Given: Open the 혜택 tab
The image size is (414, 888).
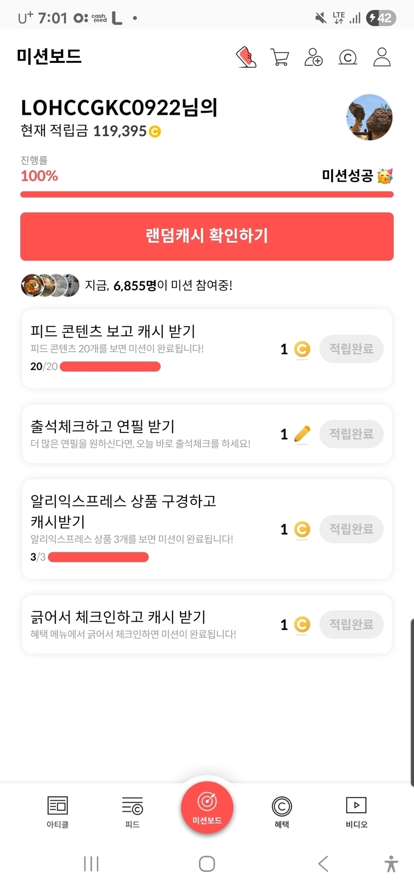Looking at the screenshot, I should [x=282, y=812].
